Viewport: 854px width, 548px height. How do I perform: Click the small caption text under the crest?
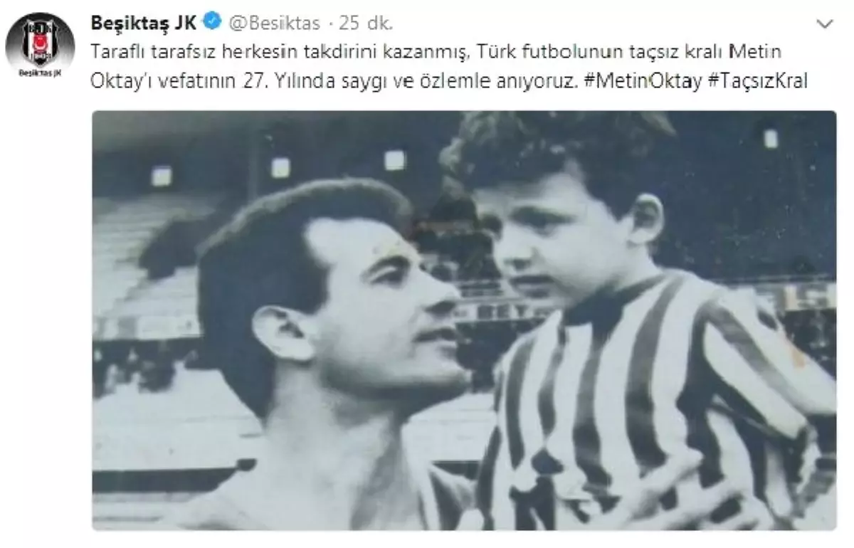click(x=40, y=72)
